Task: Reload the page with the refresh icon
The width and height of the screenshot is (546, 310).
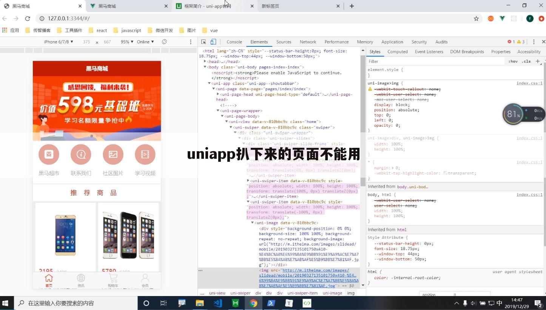Action: coord(28,18)
